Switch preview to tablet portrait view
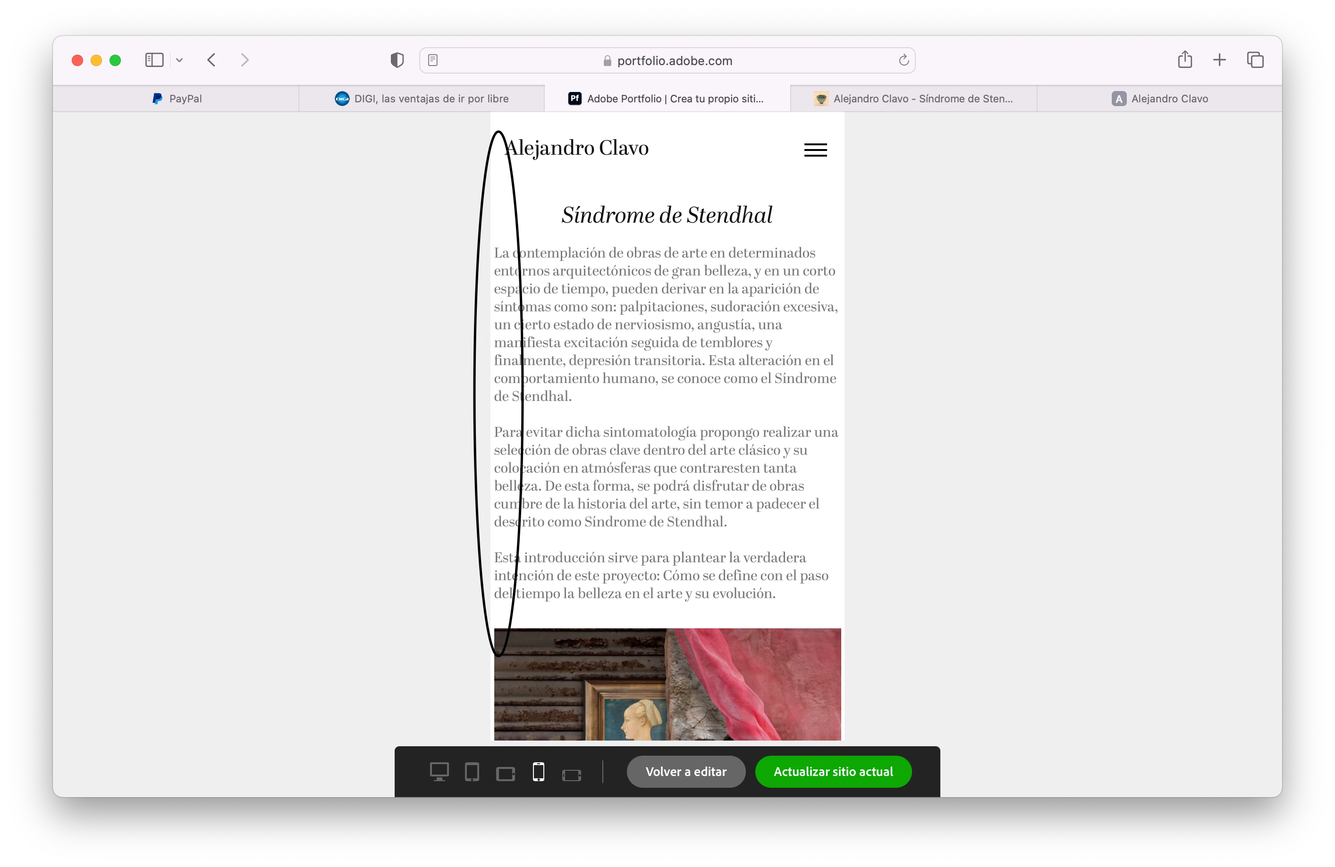Viewport: 1335px width, 867px height. 472,772
